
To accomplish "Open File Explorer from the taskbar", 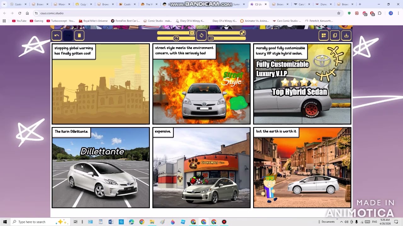I will [x=152, y=222].
